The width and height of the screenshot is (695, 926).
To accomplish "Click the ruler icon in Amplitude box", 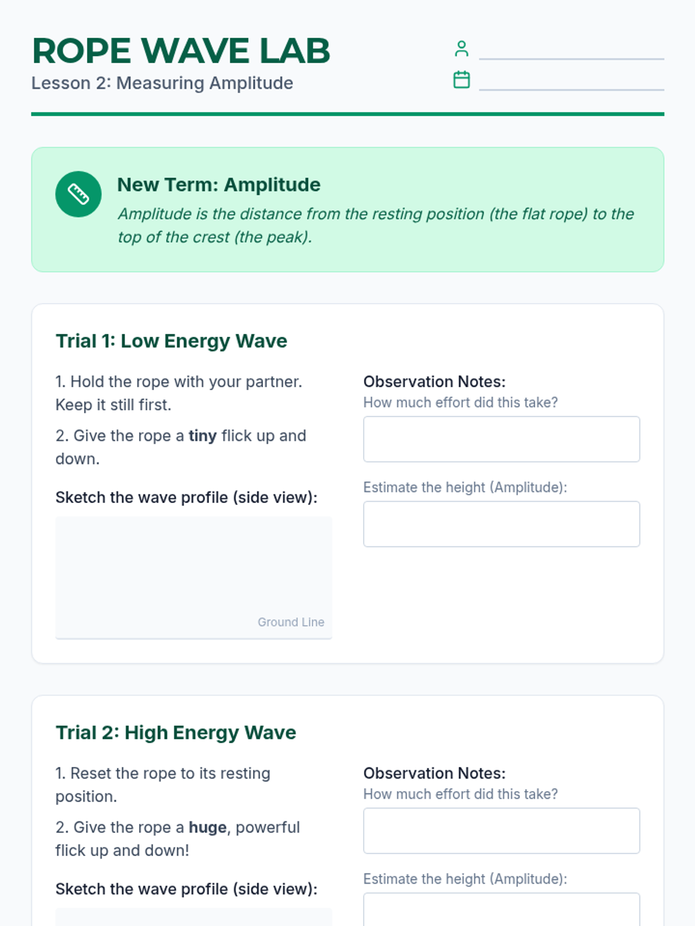I will (x=78, y=194).
